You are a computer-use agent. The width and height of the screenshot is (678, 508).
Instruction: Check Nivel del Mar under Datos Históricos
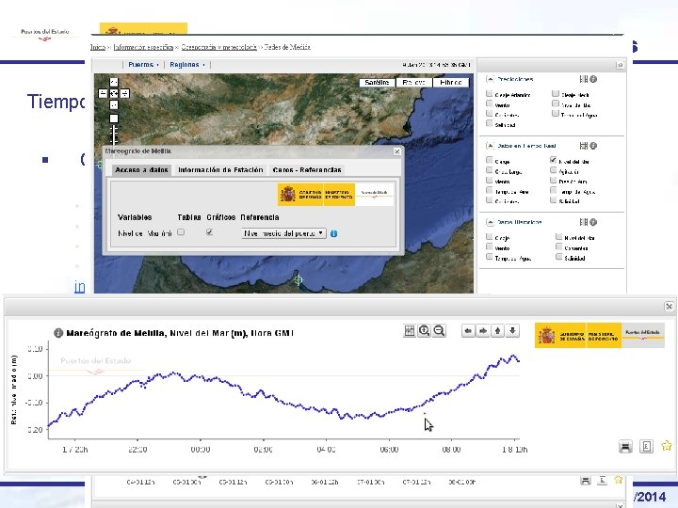pyautogui.click(x=558, y=237)
